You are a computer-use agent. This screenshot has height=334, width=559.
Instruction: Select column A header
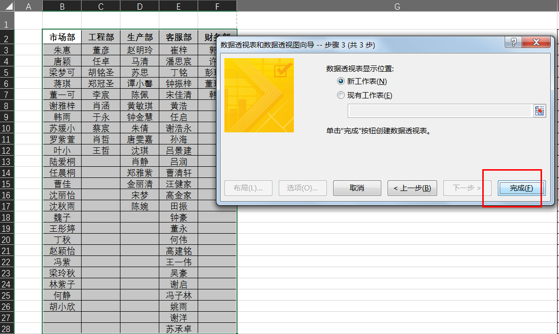click(29, 6)
